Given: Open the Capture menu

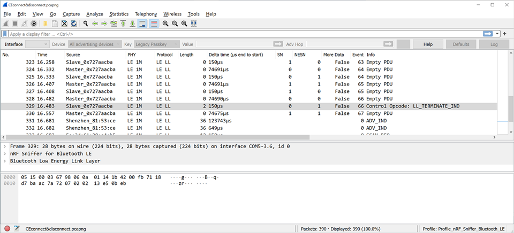Looking at the screenshot, I should [x=71, y=14].
